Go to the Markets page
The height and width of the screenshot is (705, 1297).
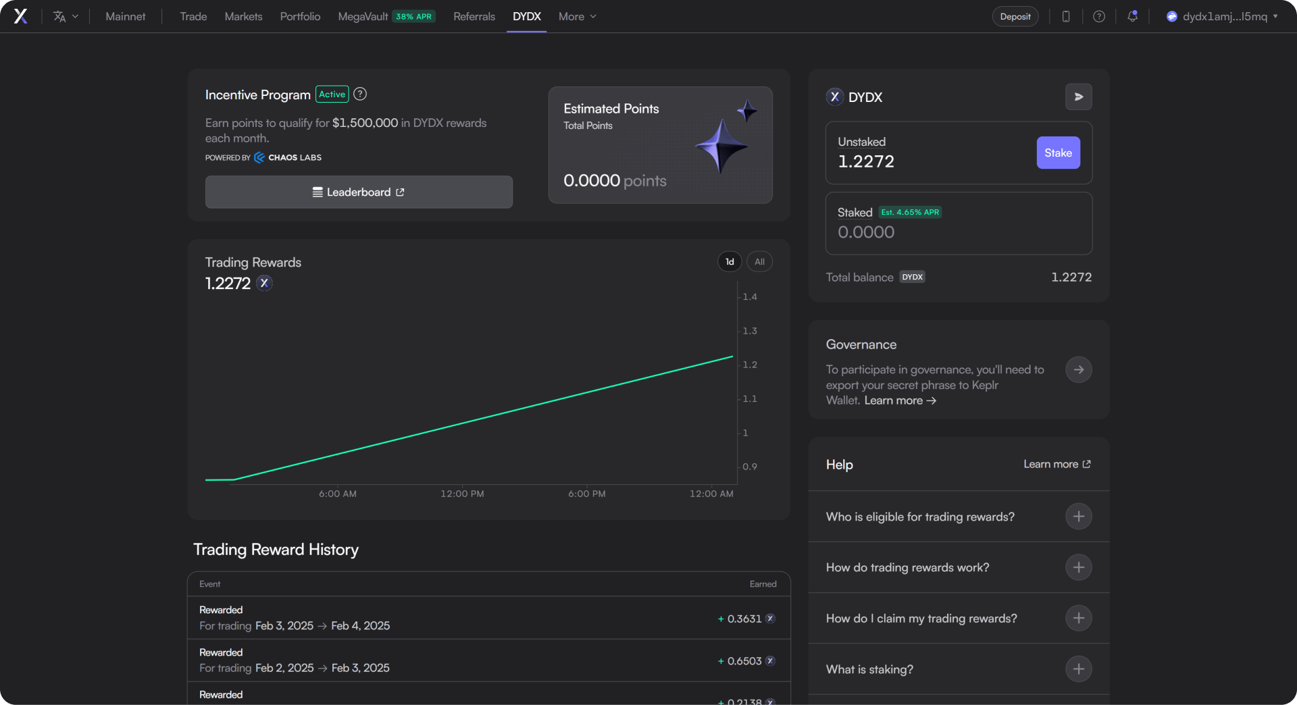coord(243,16)
